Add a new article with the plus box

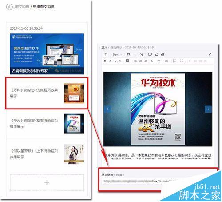point(47,182)
